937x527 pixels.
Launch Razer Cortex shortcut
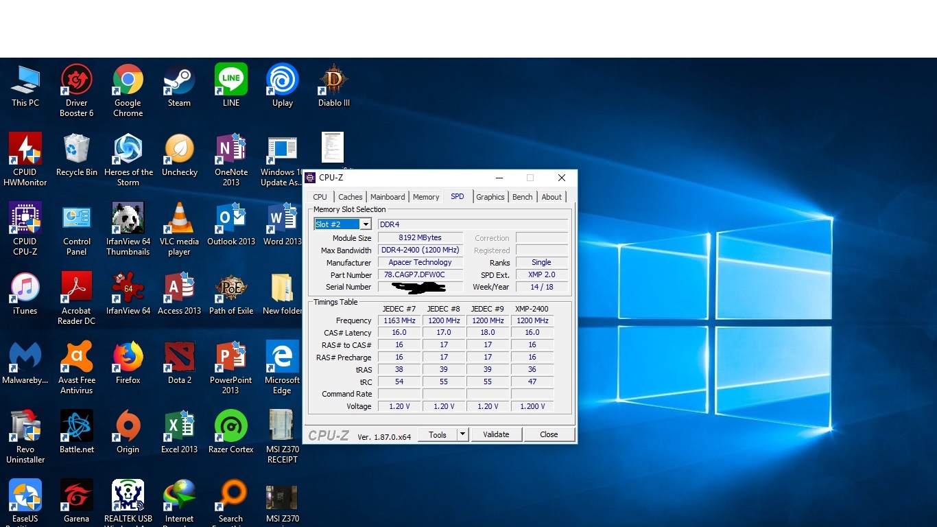(x=231, y=432)
